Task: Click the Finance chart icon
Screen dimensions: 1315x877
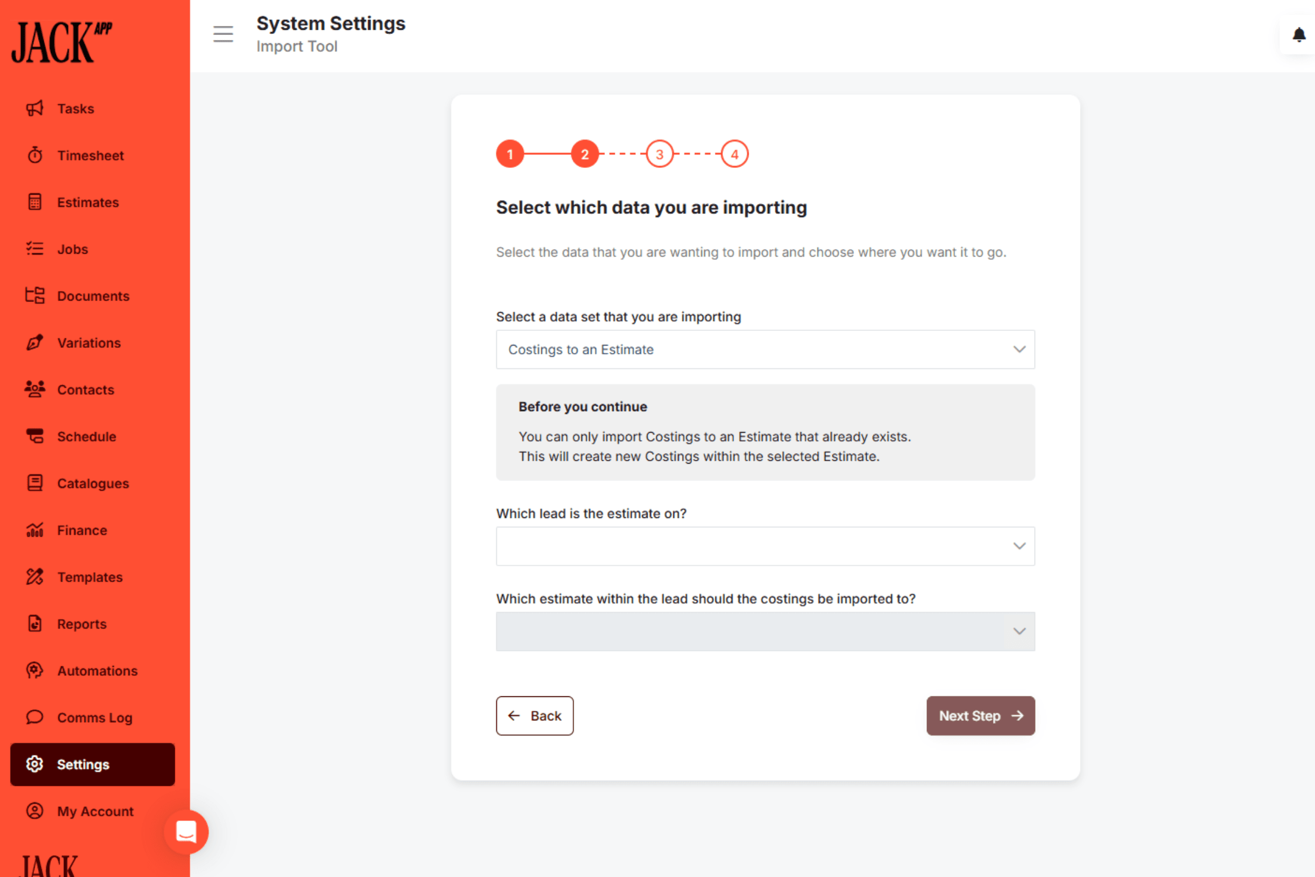Action: point(34,530)
